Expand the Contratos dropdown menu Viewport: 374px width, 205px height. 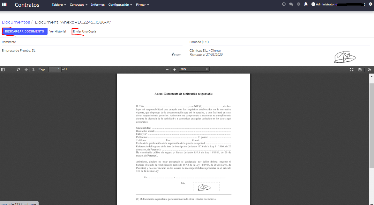click(x=79, y=4)
